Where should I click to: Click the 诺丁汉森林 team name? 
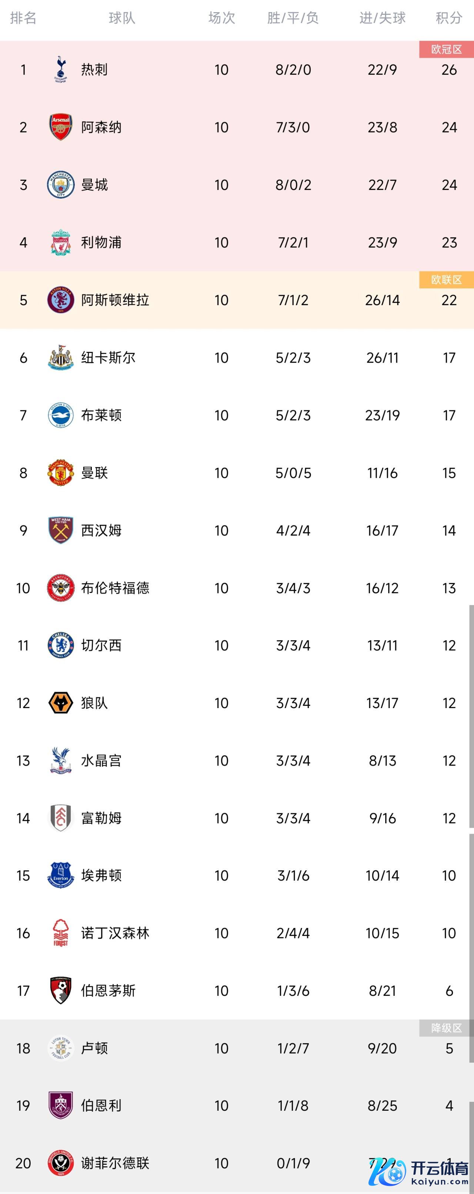[115, 933]
